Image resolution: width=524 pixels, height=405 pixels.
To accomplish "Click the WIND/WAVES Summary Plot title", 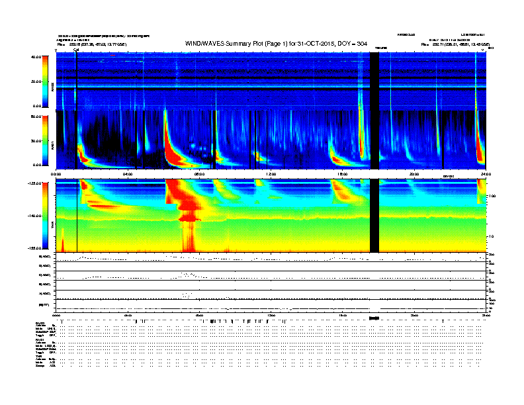I will [276, 44].
